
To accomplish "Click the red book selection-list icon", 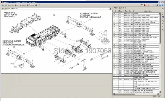I will [x=145, y=5].
